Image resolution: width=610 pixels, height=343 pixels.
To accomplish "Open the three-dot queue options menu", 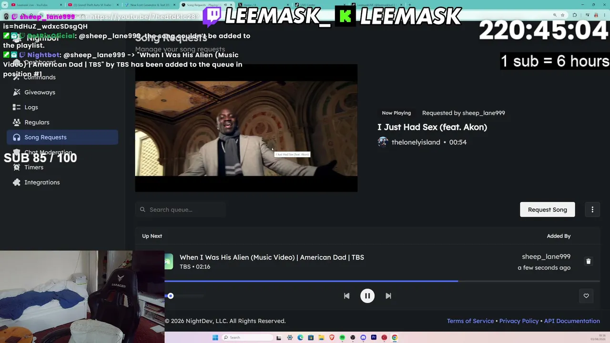I will 592,210.
